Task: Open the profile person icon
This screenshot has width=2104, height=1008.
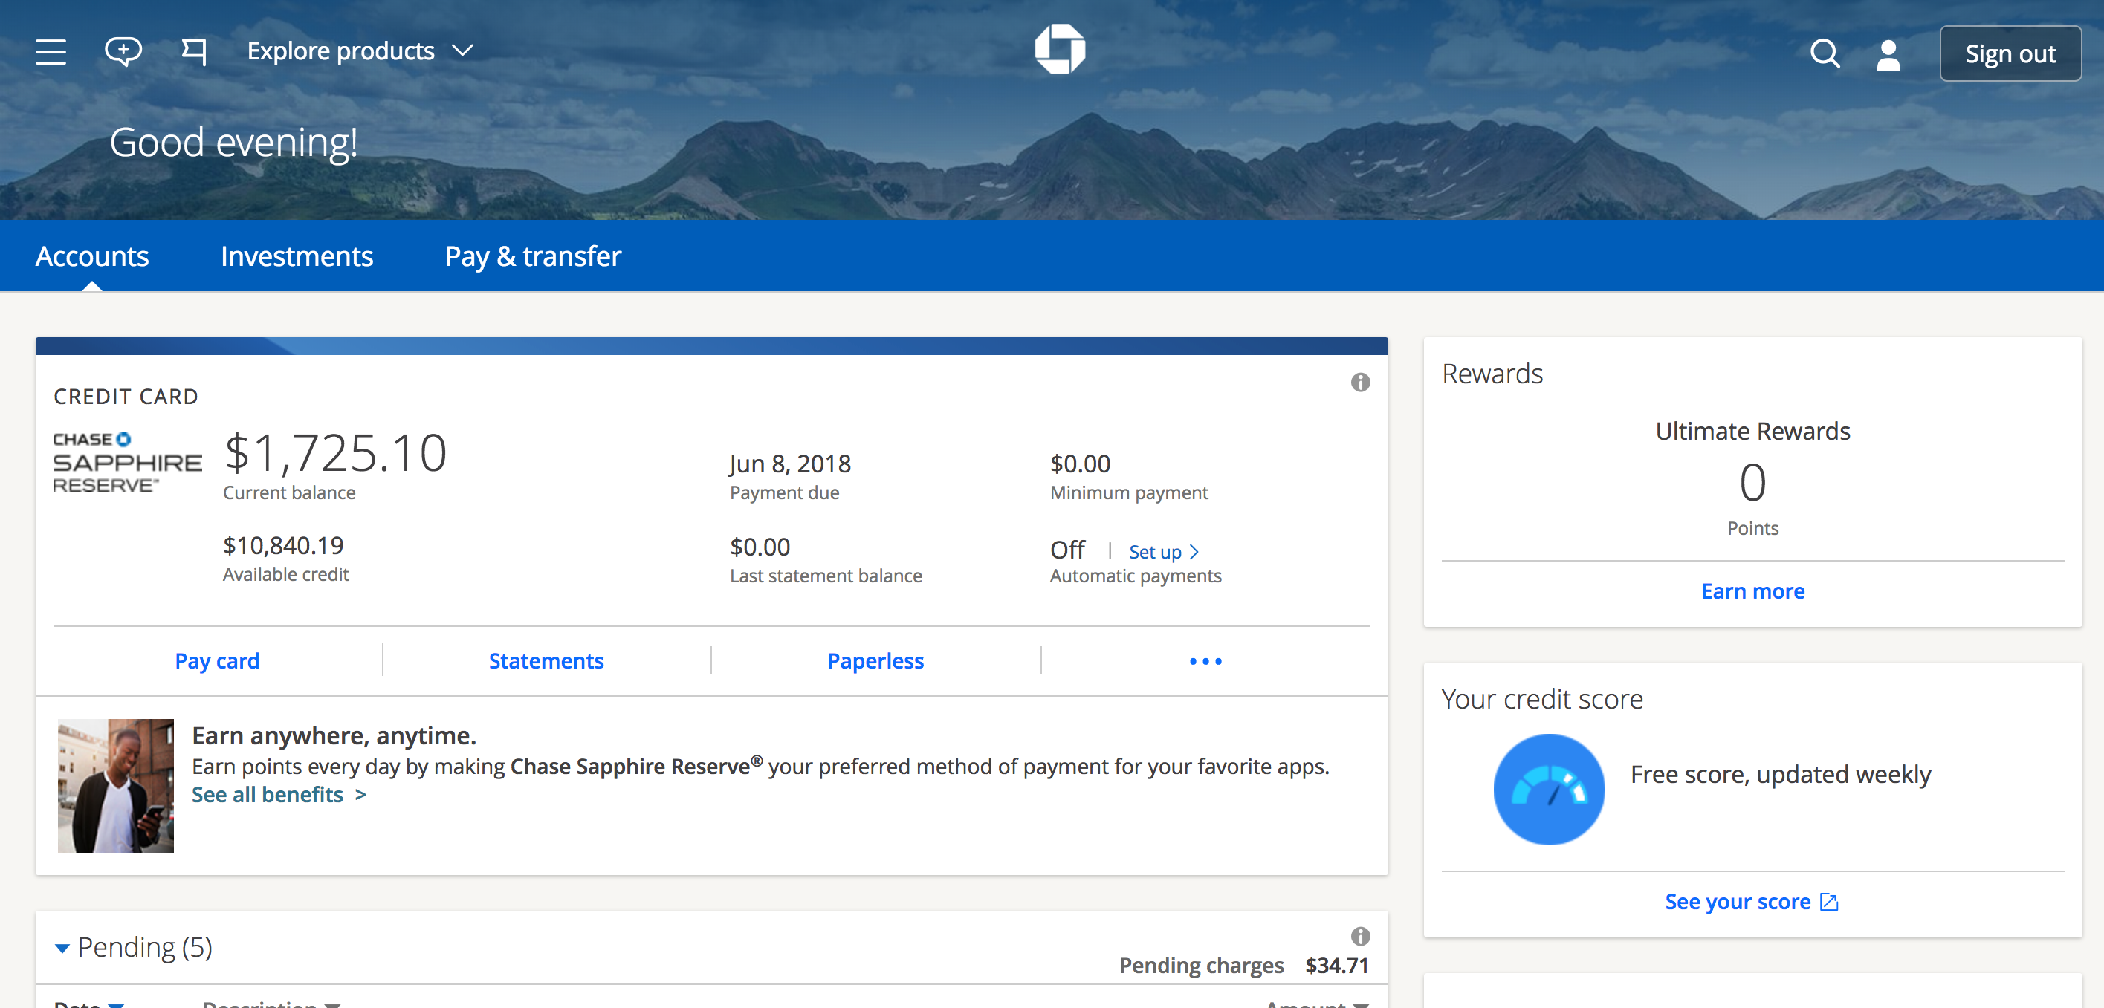Action: (1888, 56)
